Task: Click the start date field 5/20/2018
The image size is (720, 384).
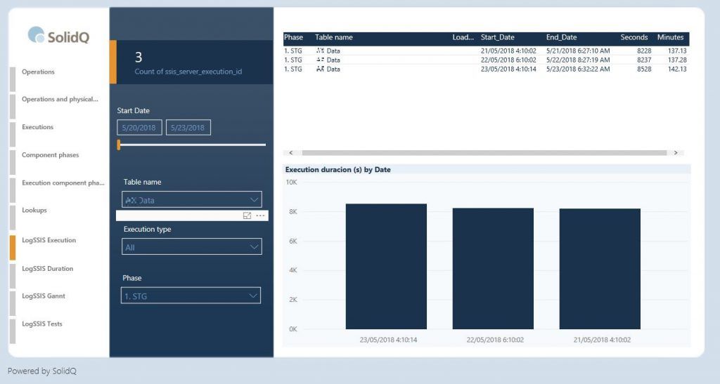Action: point(139,128)
